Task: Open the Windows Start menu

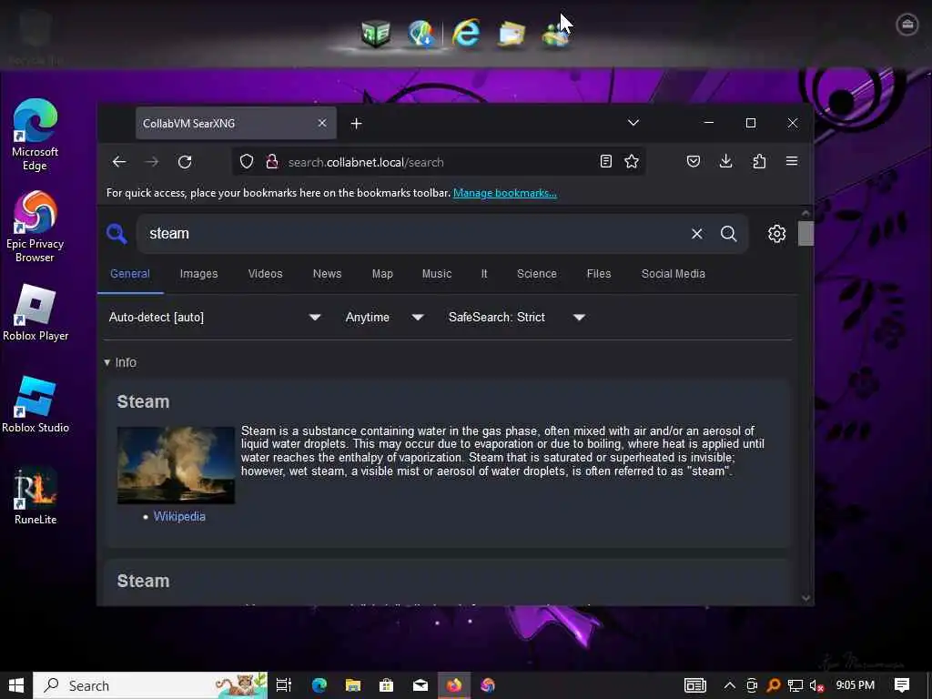Action: [16, 685]
